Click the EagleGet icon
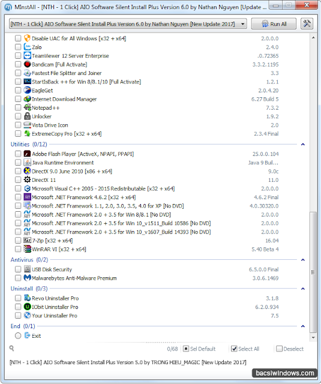Screen dimensions: 321x384 [27, 90]
